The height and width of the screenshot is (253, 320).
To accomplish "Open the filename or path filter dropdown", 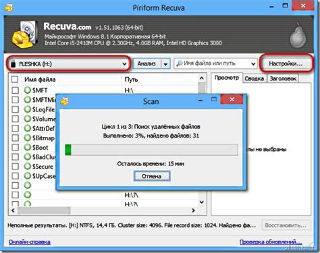I will [x=253, y=64].
